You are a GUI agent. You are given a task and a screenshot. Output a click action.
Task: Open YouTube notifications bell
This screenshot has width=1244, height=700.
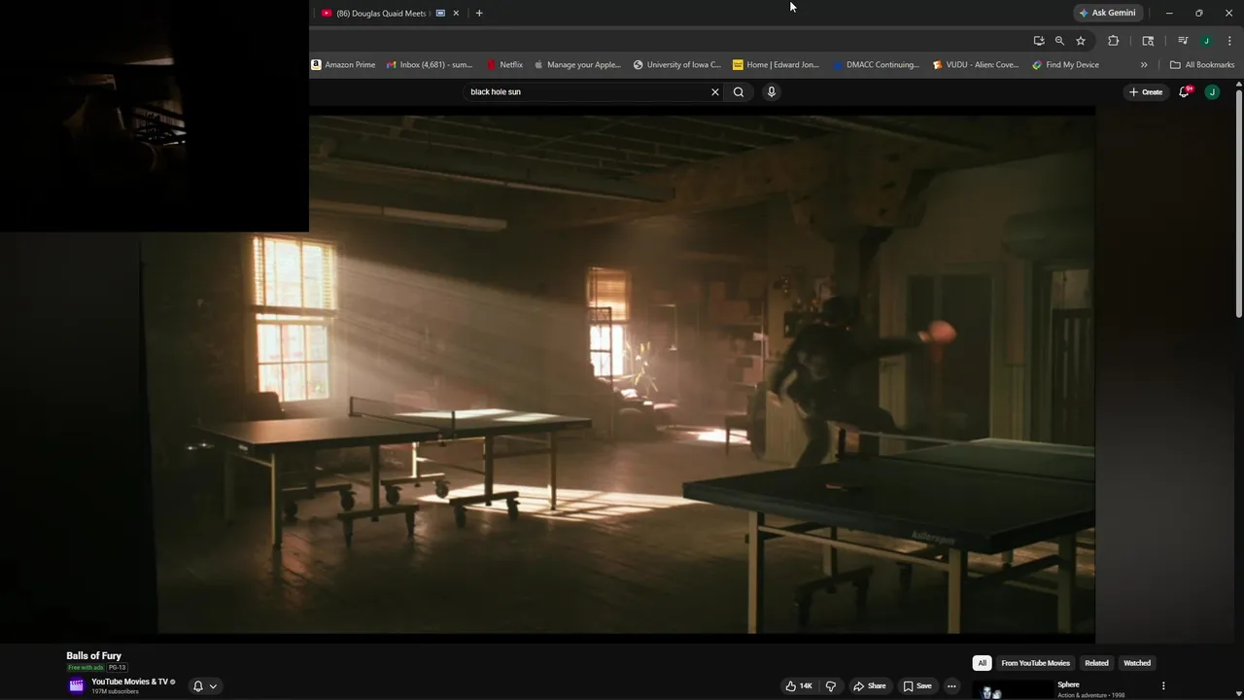[x=1185, y=92]
